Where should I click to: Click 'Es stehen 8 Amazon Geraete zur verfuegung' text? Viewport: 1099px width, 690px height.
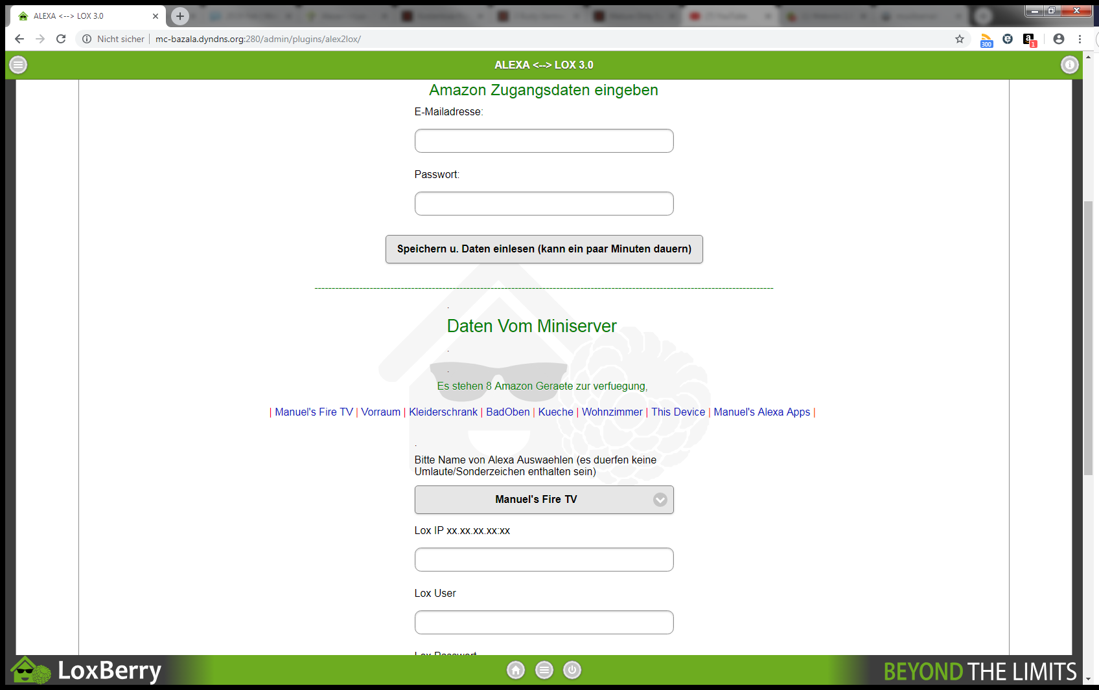coord(542,386)
